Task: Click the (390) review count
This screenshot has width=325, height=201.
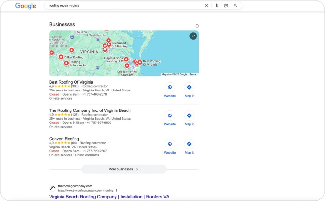Action: 75,86
